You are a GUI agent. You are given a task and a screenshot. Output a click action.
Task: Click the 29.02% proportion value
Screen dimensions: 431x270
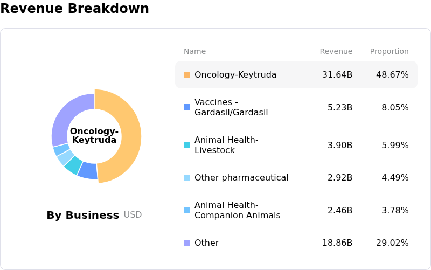[x=392, y=243]
